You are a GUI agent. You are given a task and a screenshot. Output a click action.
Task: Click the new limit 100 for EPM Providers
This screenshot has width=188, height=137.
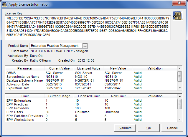coord(107,108)
